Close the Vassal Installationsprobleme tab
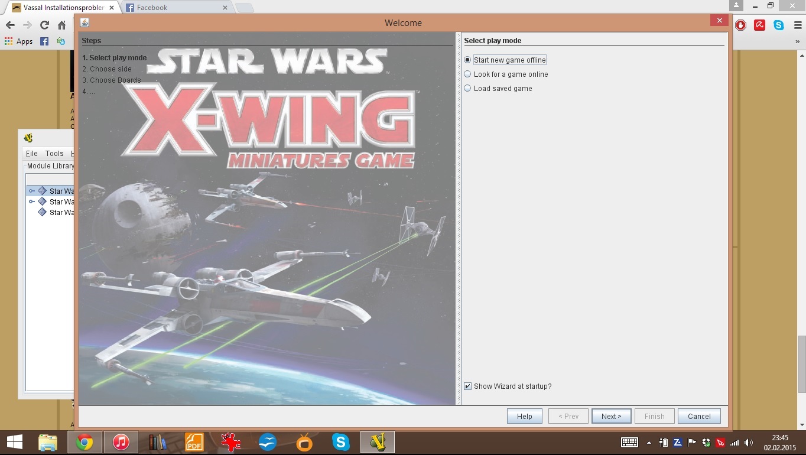The image size is (806, 455). [x=112, y=8]
